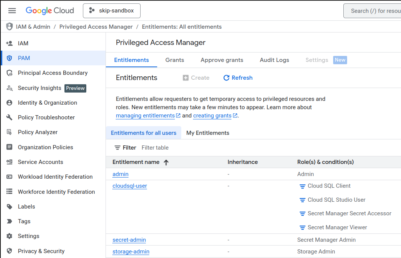Open the navigation hamburger menu
401x258 pixels.
pyautogui.click(x=12, y=11)
